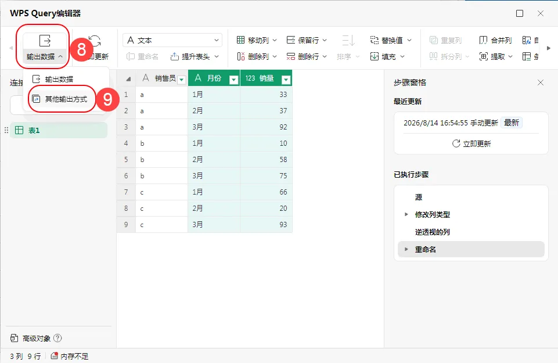Select the 逆透视的列 step
The height and width of the screenshot is (363, 558).
tap(471, 232)
